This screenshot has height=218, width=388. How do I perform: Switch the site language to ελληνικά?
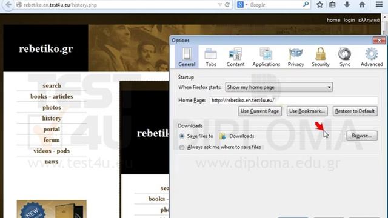[369, 20]
